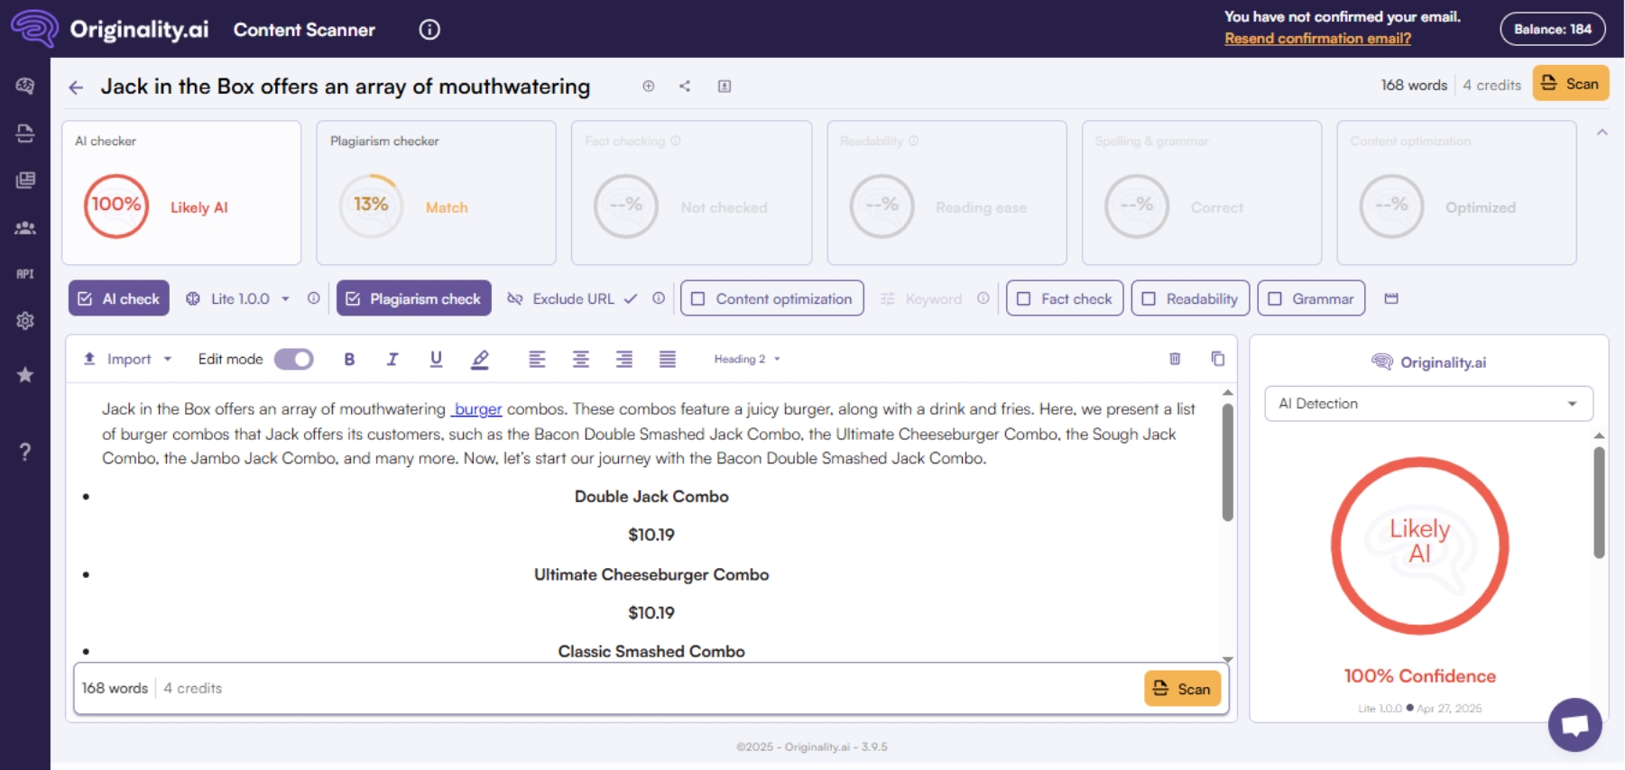
Task: Open the Readability result card
Action: coord(946,193)
